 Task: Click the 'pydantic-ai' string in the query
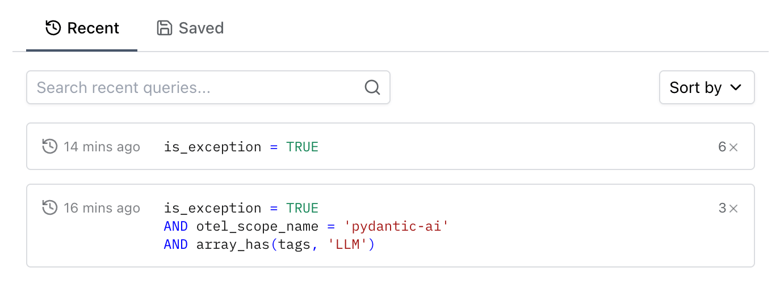coord(397,227)
